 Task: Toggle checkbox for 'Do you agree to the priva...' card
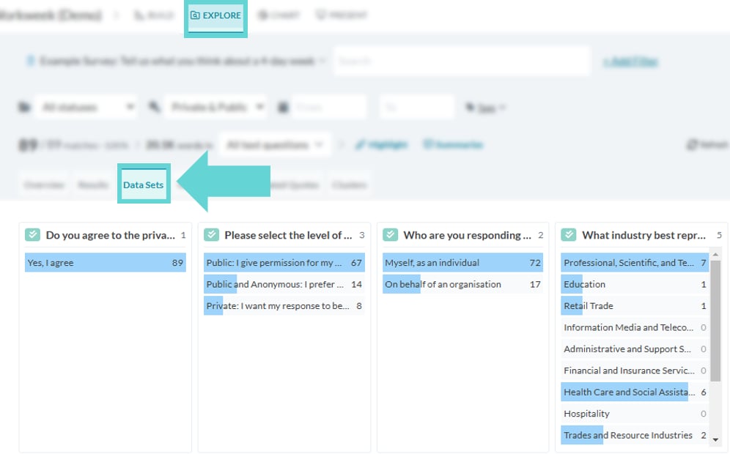click(x=32, y=234)
